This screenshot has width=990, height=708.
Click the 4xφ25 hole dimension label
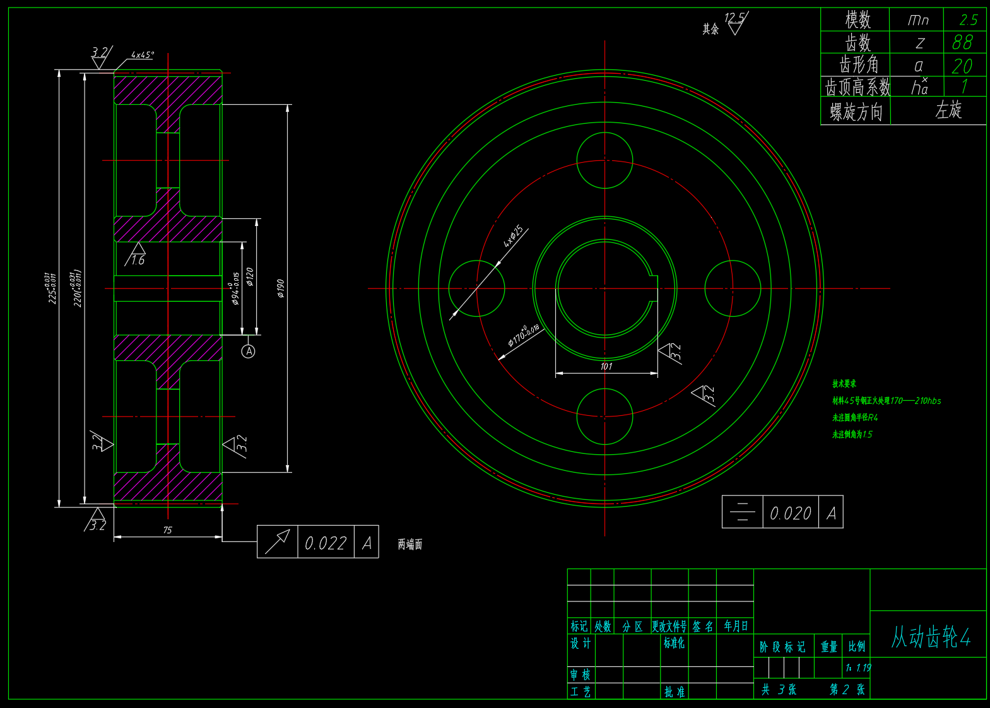tap(513, 237)
